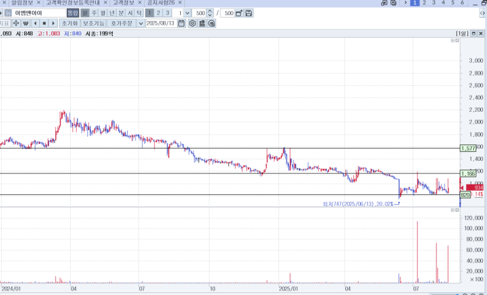Switch to the 월 monthly period
Image resolution: width=487 pixels, height=295 pixels.
(103, 13)
